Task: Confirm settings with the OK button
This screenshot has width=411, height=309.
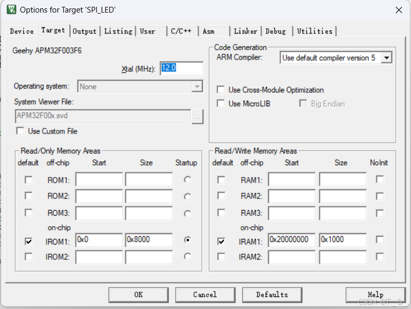Action: 138,295
